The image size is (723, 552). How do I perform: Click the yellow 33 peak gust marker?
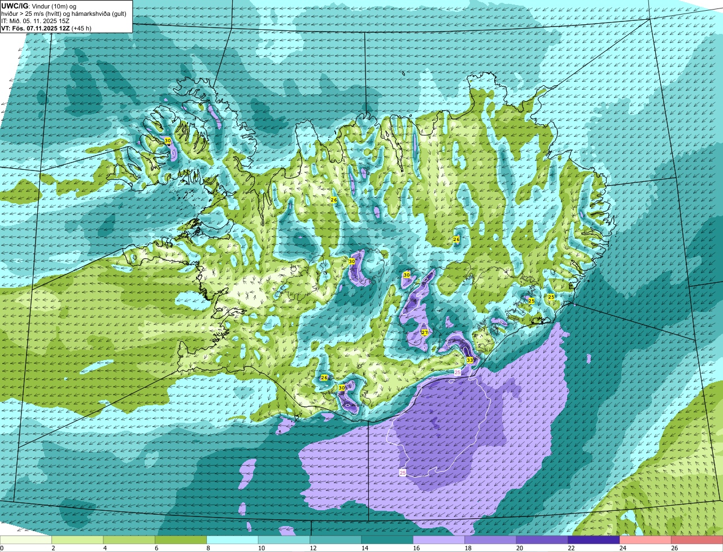tap(470, 360)
